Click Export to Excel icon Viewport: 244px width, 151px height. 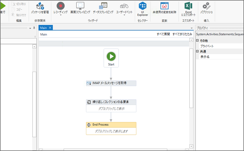[x=188, y=6]
